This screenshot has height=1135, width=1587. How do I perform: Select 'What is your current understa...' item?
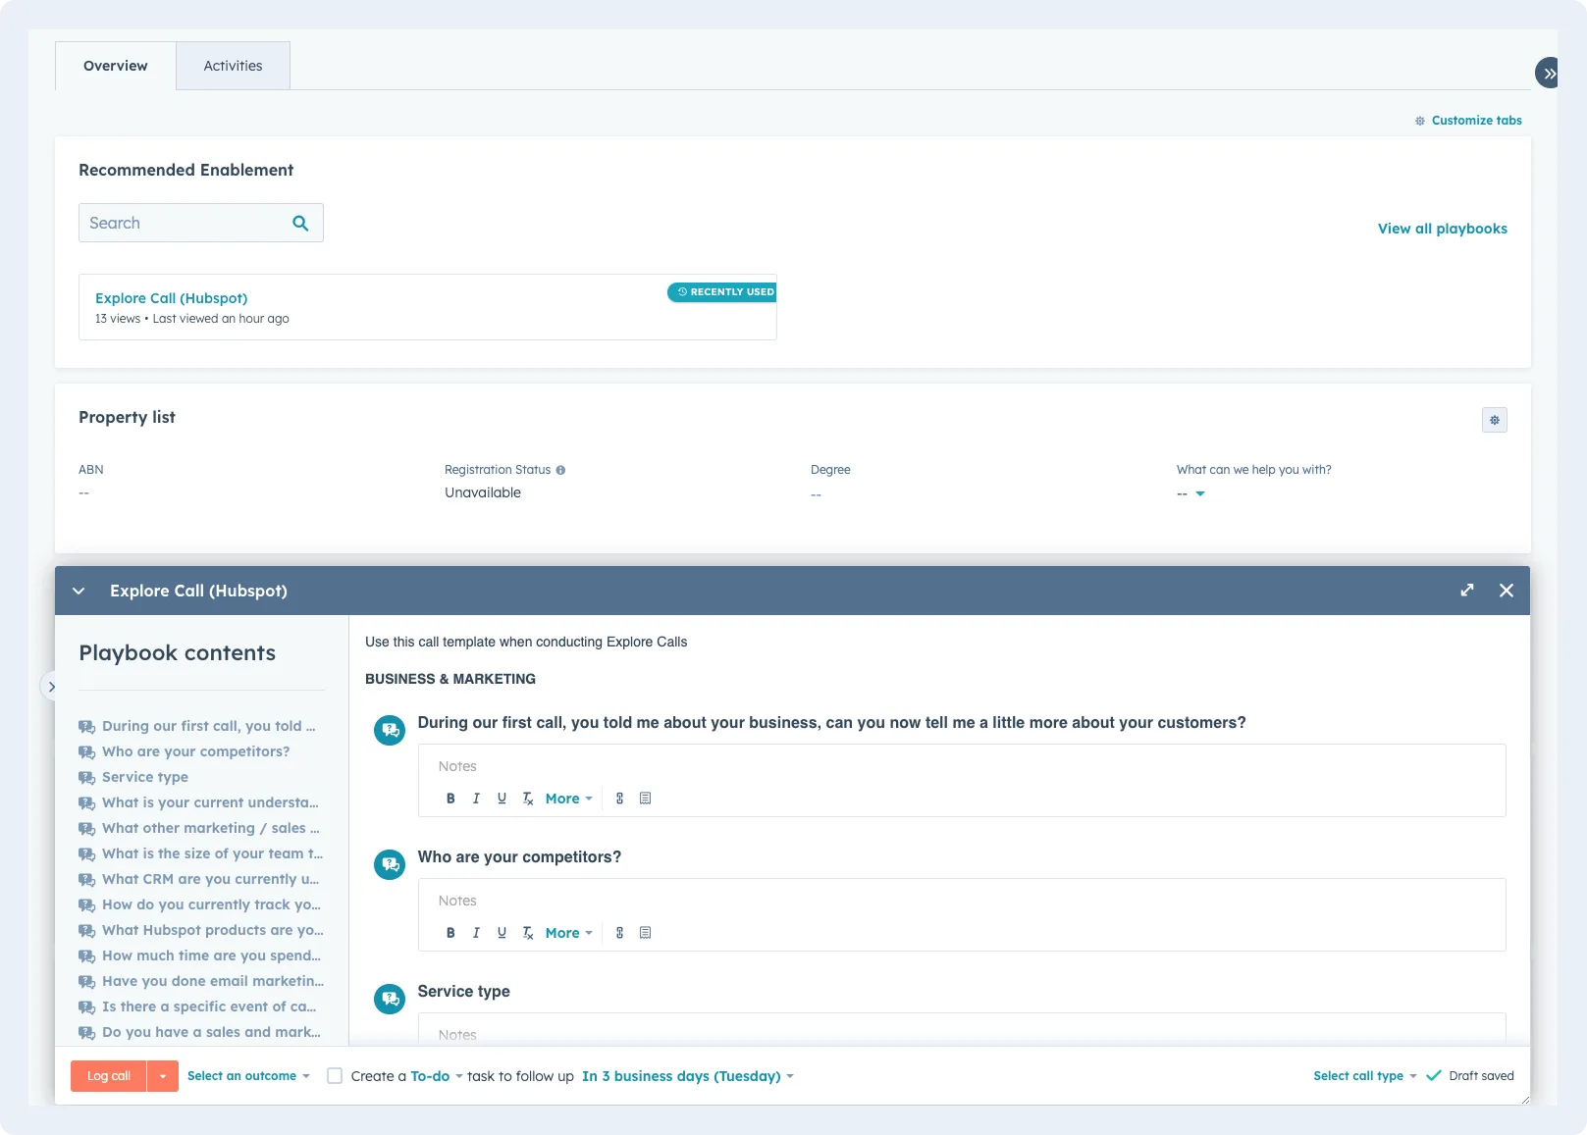pos(198,802)
